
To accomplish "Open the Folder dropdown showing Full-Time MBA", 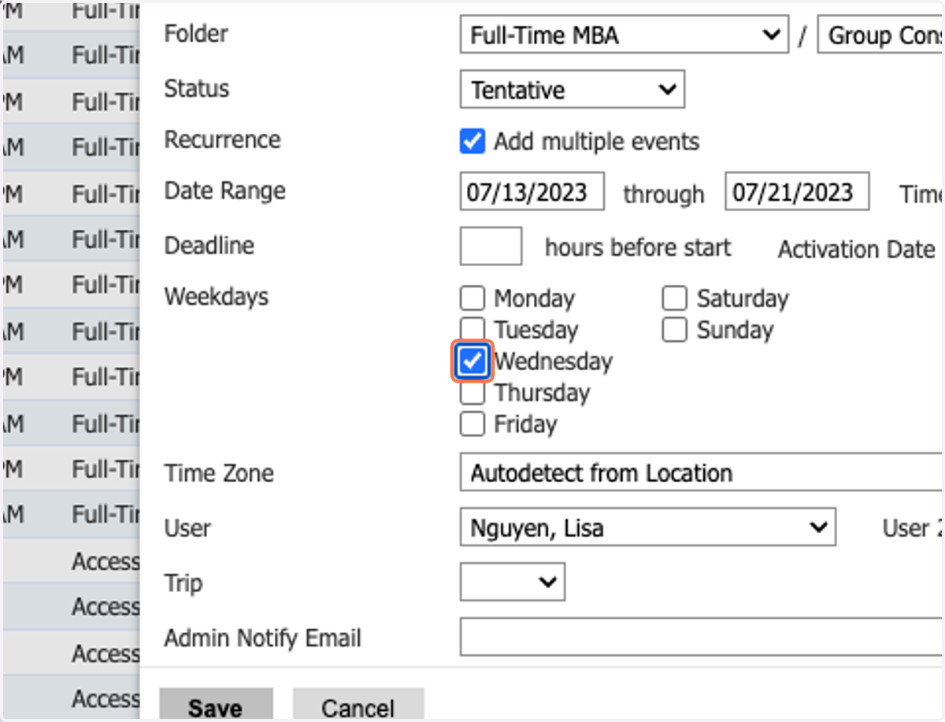I will point(624,35).
